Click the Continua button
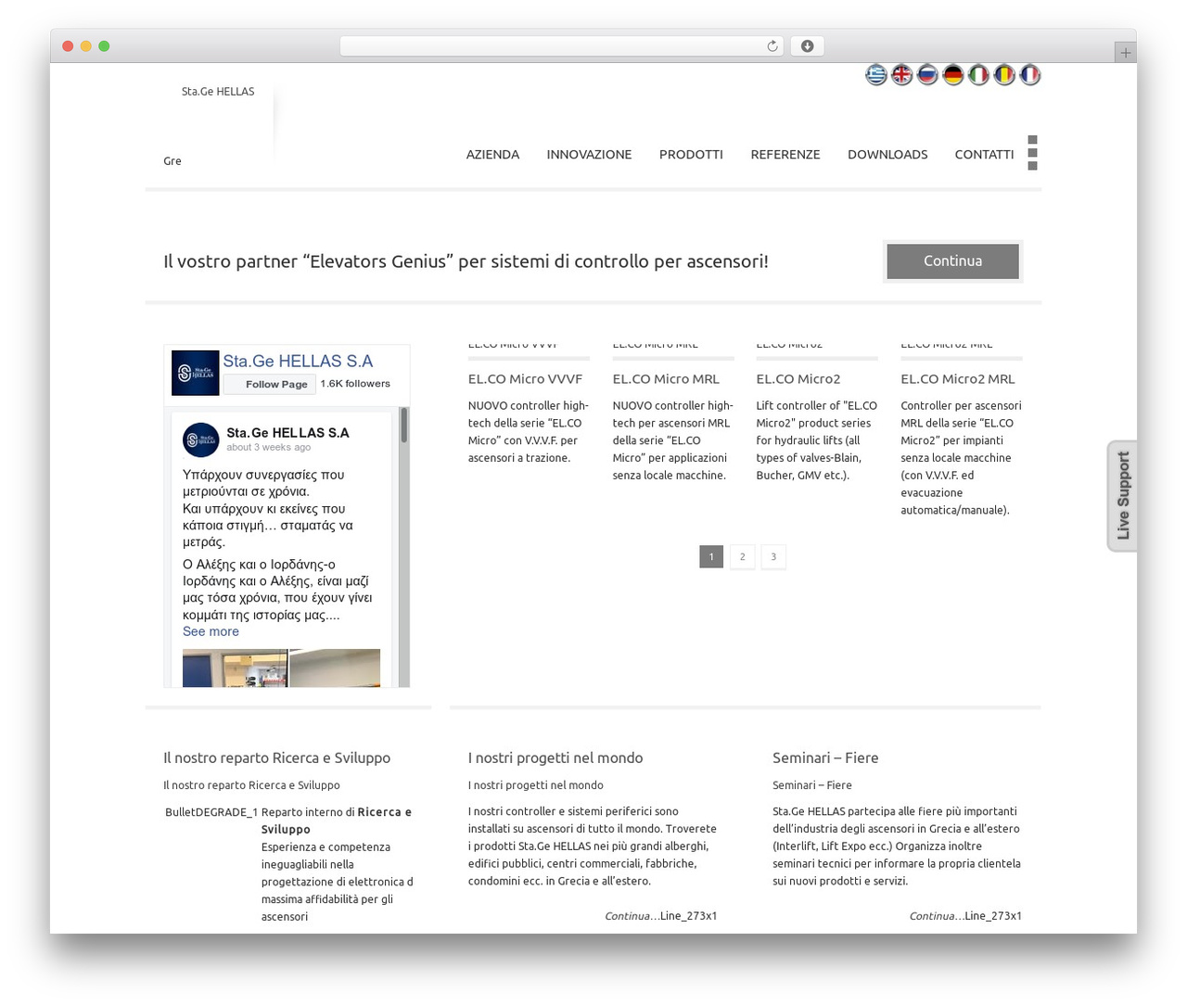The height and width of the screenshot is (1005, 1187). pyautogui.click(x=952, y=261)
